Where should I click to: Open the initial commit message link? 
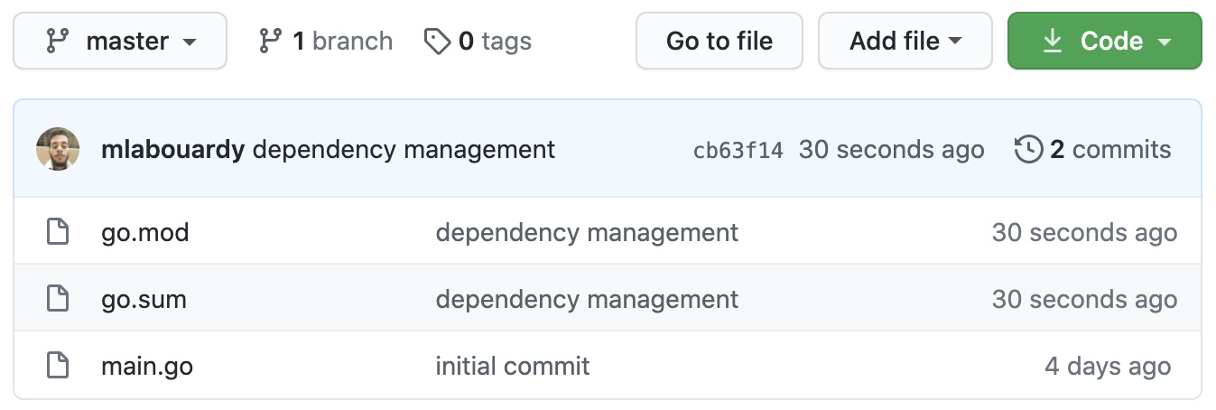(513, 366)
